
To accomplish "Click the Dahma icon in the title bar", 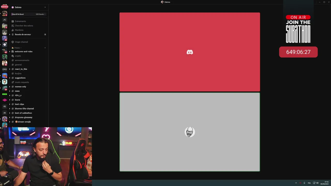I will pyautogui.click(x=162, y=2).
